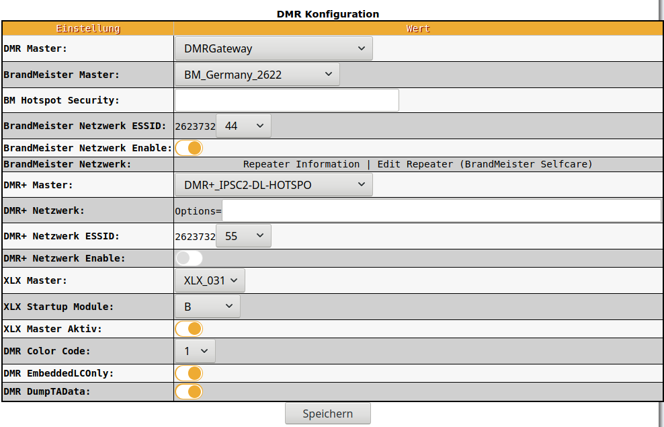Click the BM Hotspot Security field
This screenshot has height=427, width=664.
tap(287, 100)
